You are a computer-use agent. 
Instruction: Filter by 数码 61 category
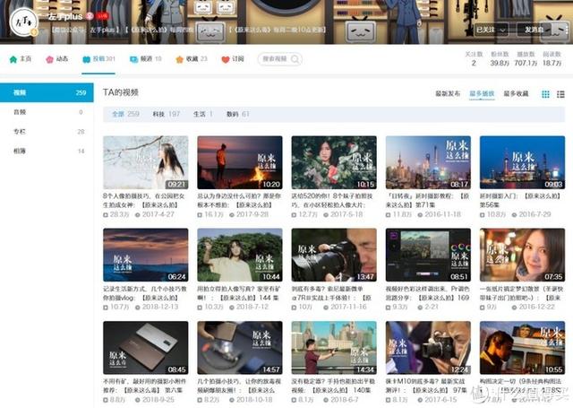point(238,114)
